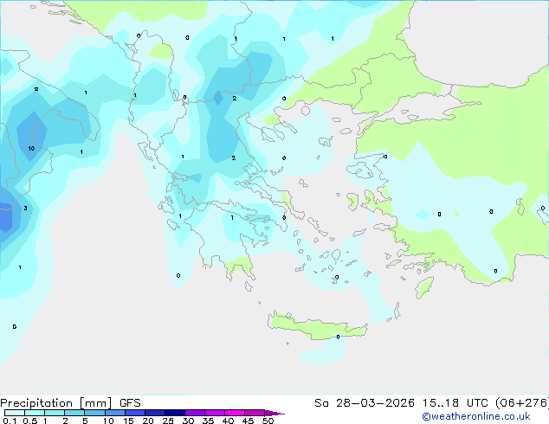Click the '15' legend scale label
Viewport: 549px width, 424px height.
click(128, 421)
